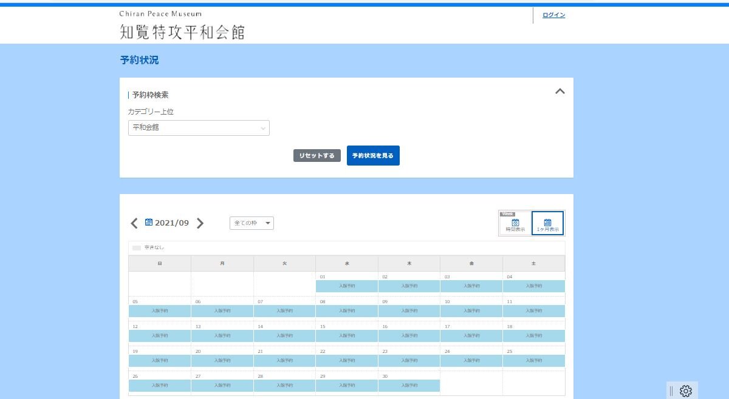
Task: Go to the next month
Action: [200, 223]
